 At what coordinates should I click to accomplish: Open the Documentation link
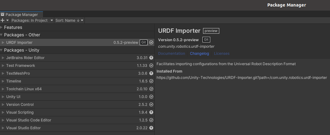pyautogui.click(x=172, y=53)
